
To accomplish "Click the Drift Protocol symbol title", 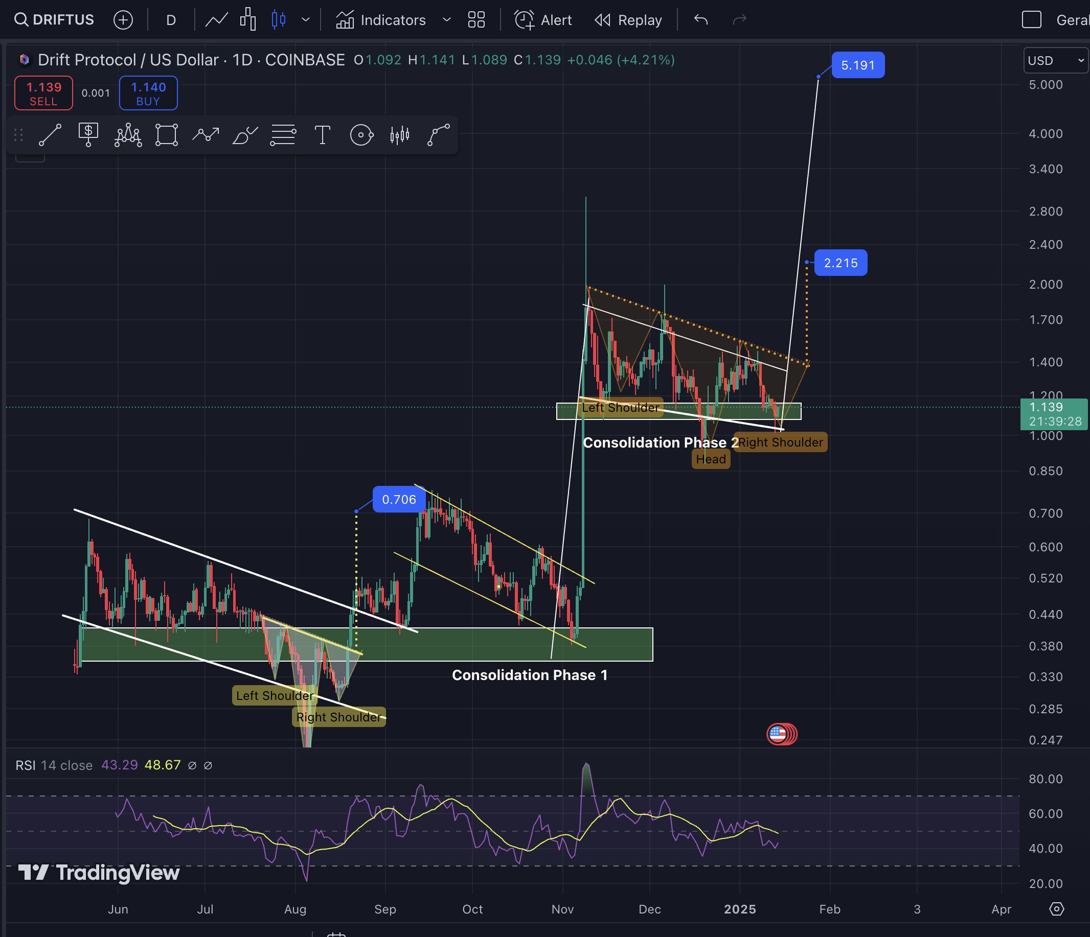I will [x=192, y=60].
